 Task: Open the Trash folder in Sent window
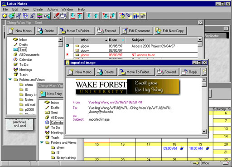[x=23, y=74]
